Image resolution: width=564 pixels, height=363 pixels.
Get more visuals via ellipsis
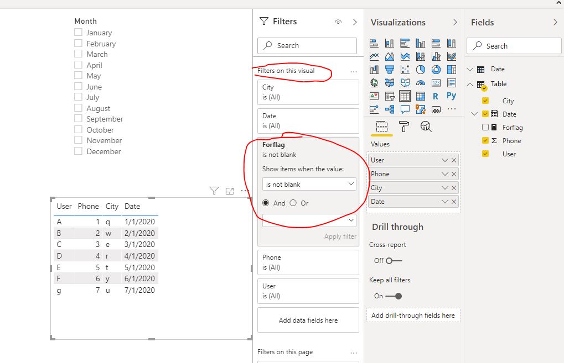[452, 109]
